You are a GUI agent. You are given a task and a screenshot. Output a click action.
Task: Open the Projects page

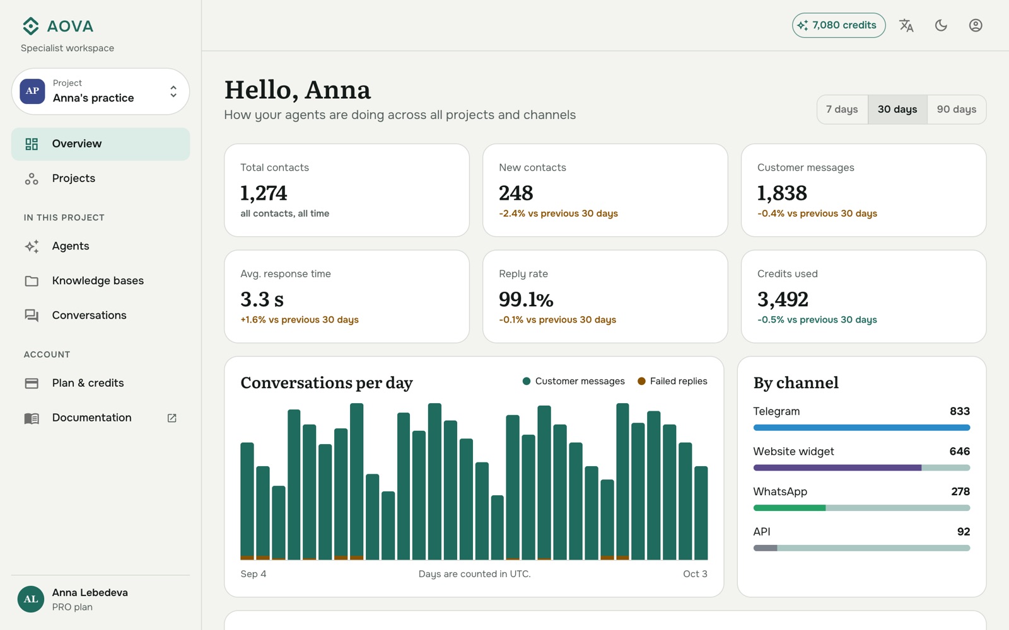[100, 178]
